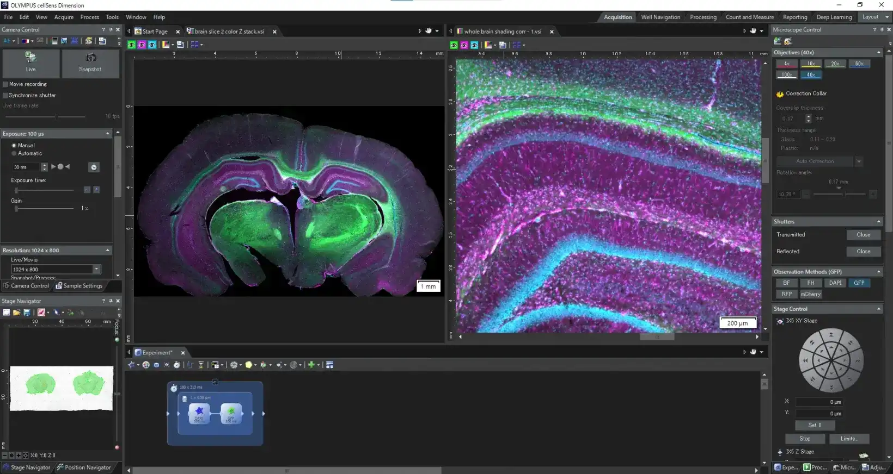Open the Live/Movie resolution dropdown
The height and width of the screenshot is (474, 893).
point(96,269)
